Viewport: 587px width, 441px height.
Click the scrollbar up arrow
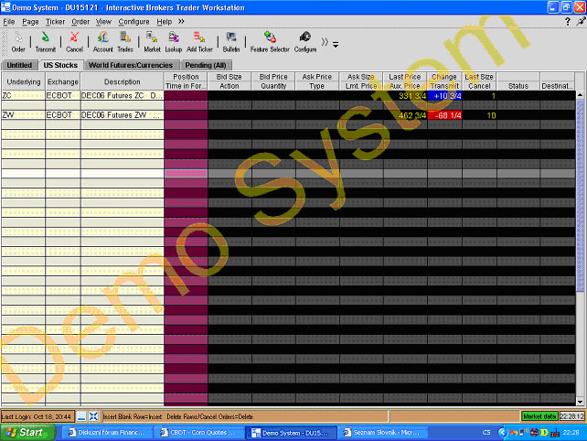coord(580,95)
